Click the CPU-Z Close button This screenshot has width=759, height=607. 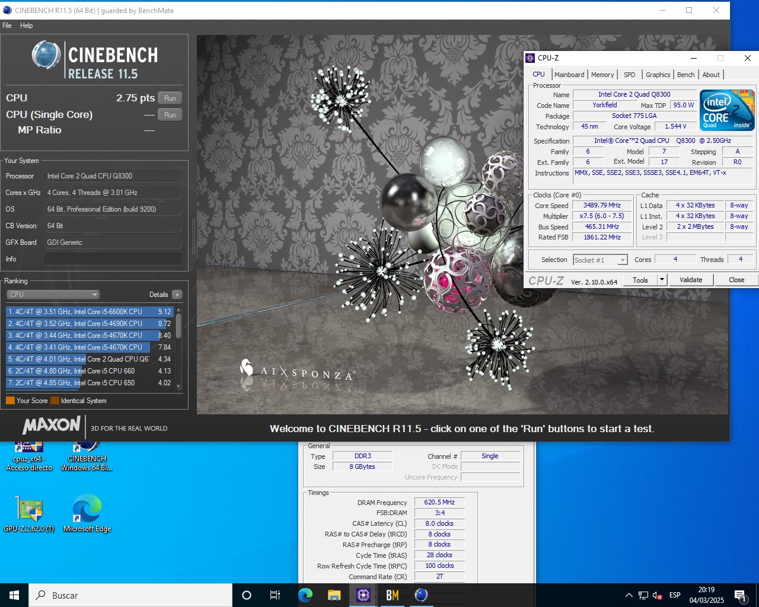tap(736, 280)
